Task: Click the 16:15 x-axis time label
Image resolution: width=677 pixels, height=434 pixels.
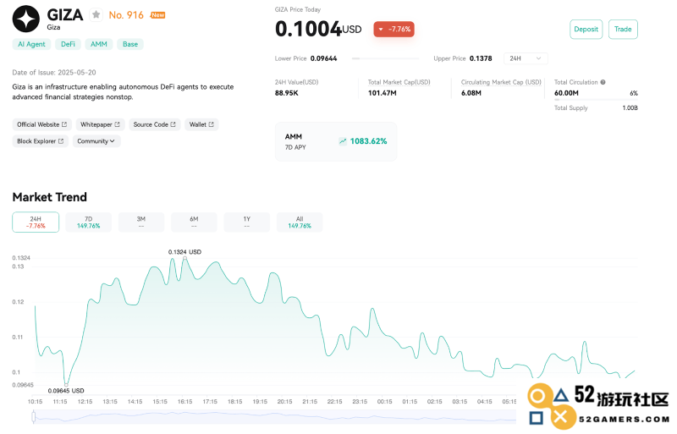Action: pos(184,402)
